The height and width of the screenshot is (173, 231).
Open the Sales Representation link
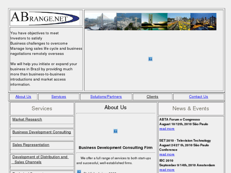[31, 145]
